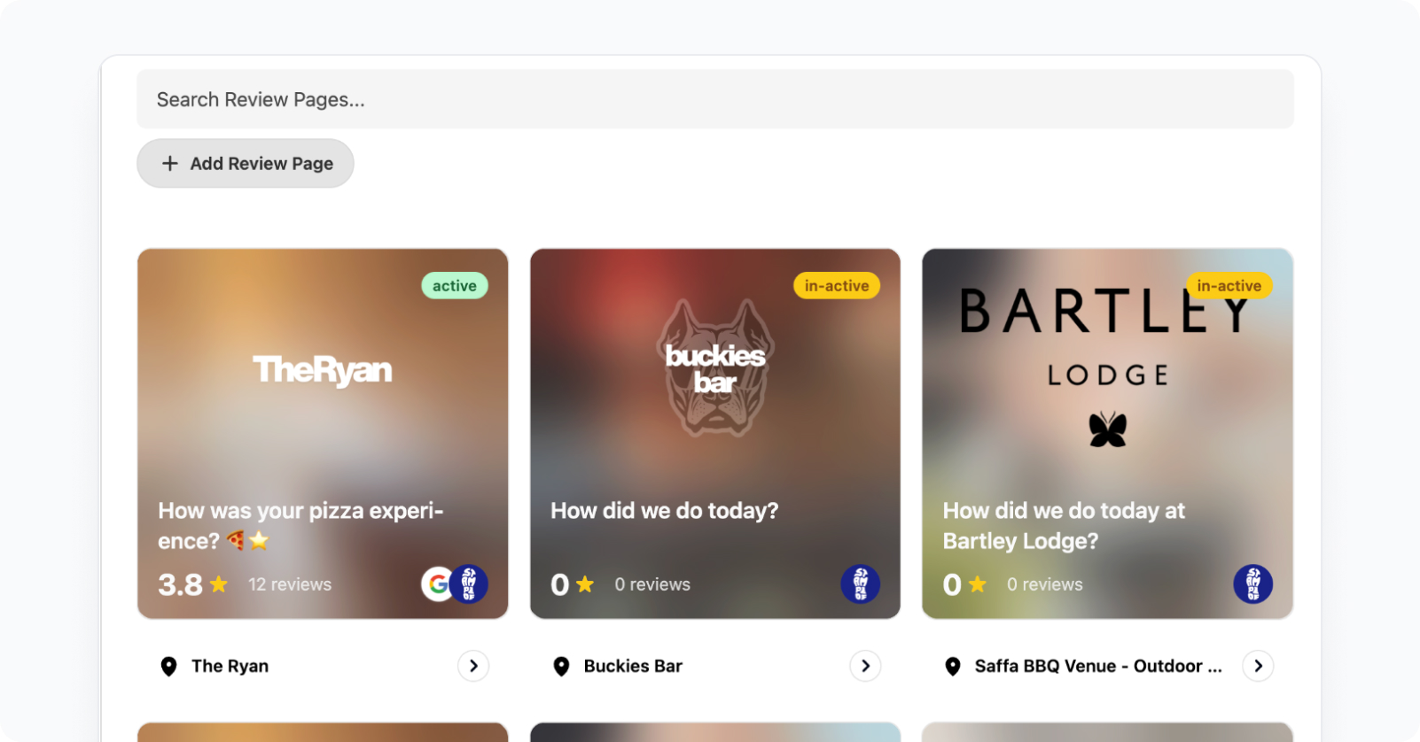Toggle the in-active badge on Buckies Bar card
The width and height of the screenshot is (1420, 742).
pyautogui.click(x=837, y=286)
